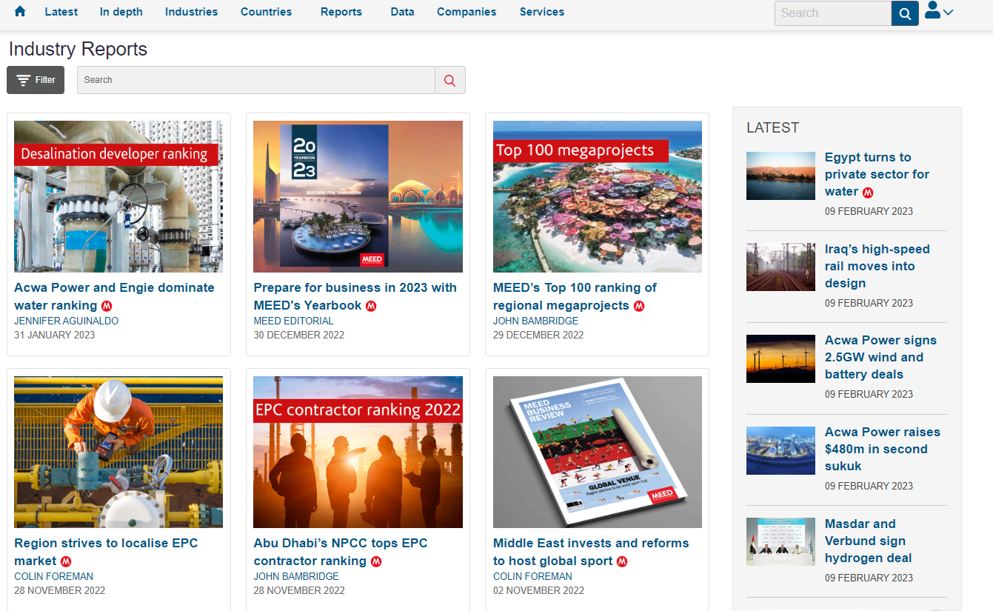The width and height of the screenshot is (993, 611).
Task: Click the Top 100 megaprojects thumbnail
Action: pyautogui.click(x=597, y=197)
